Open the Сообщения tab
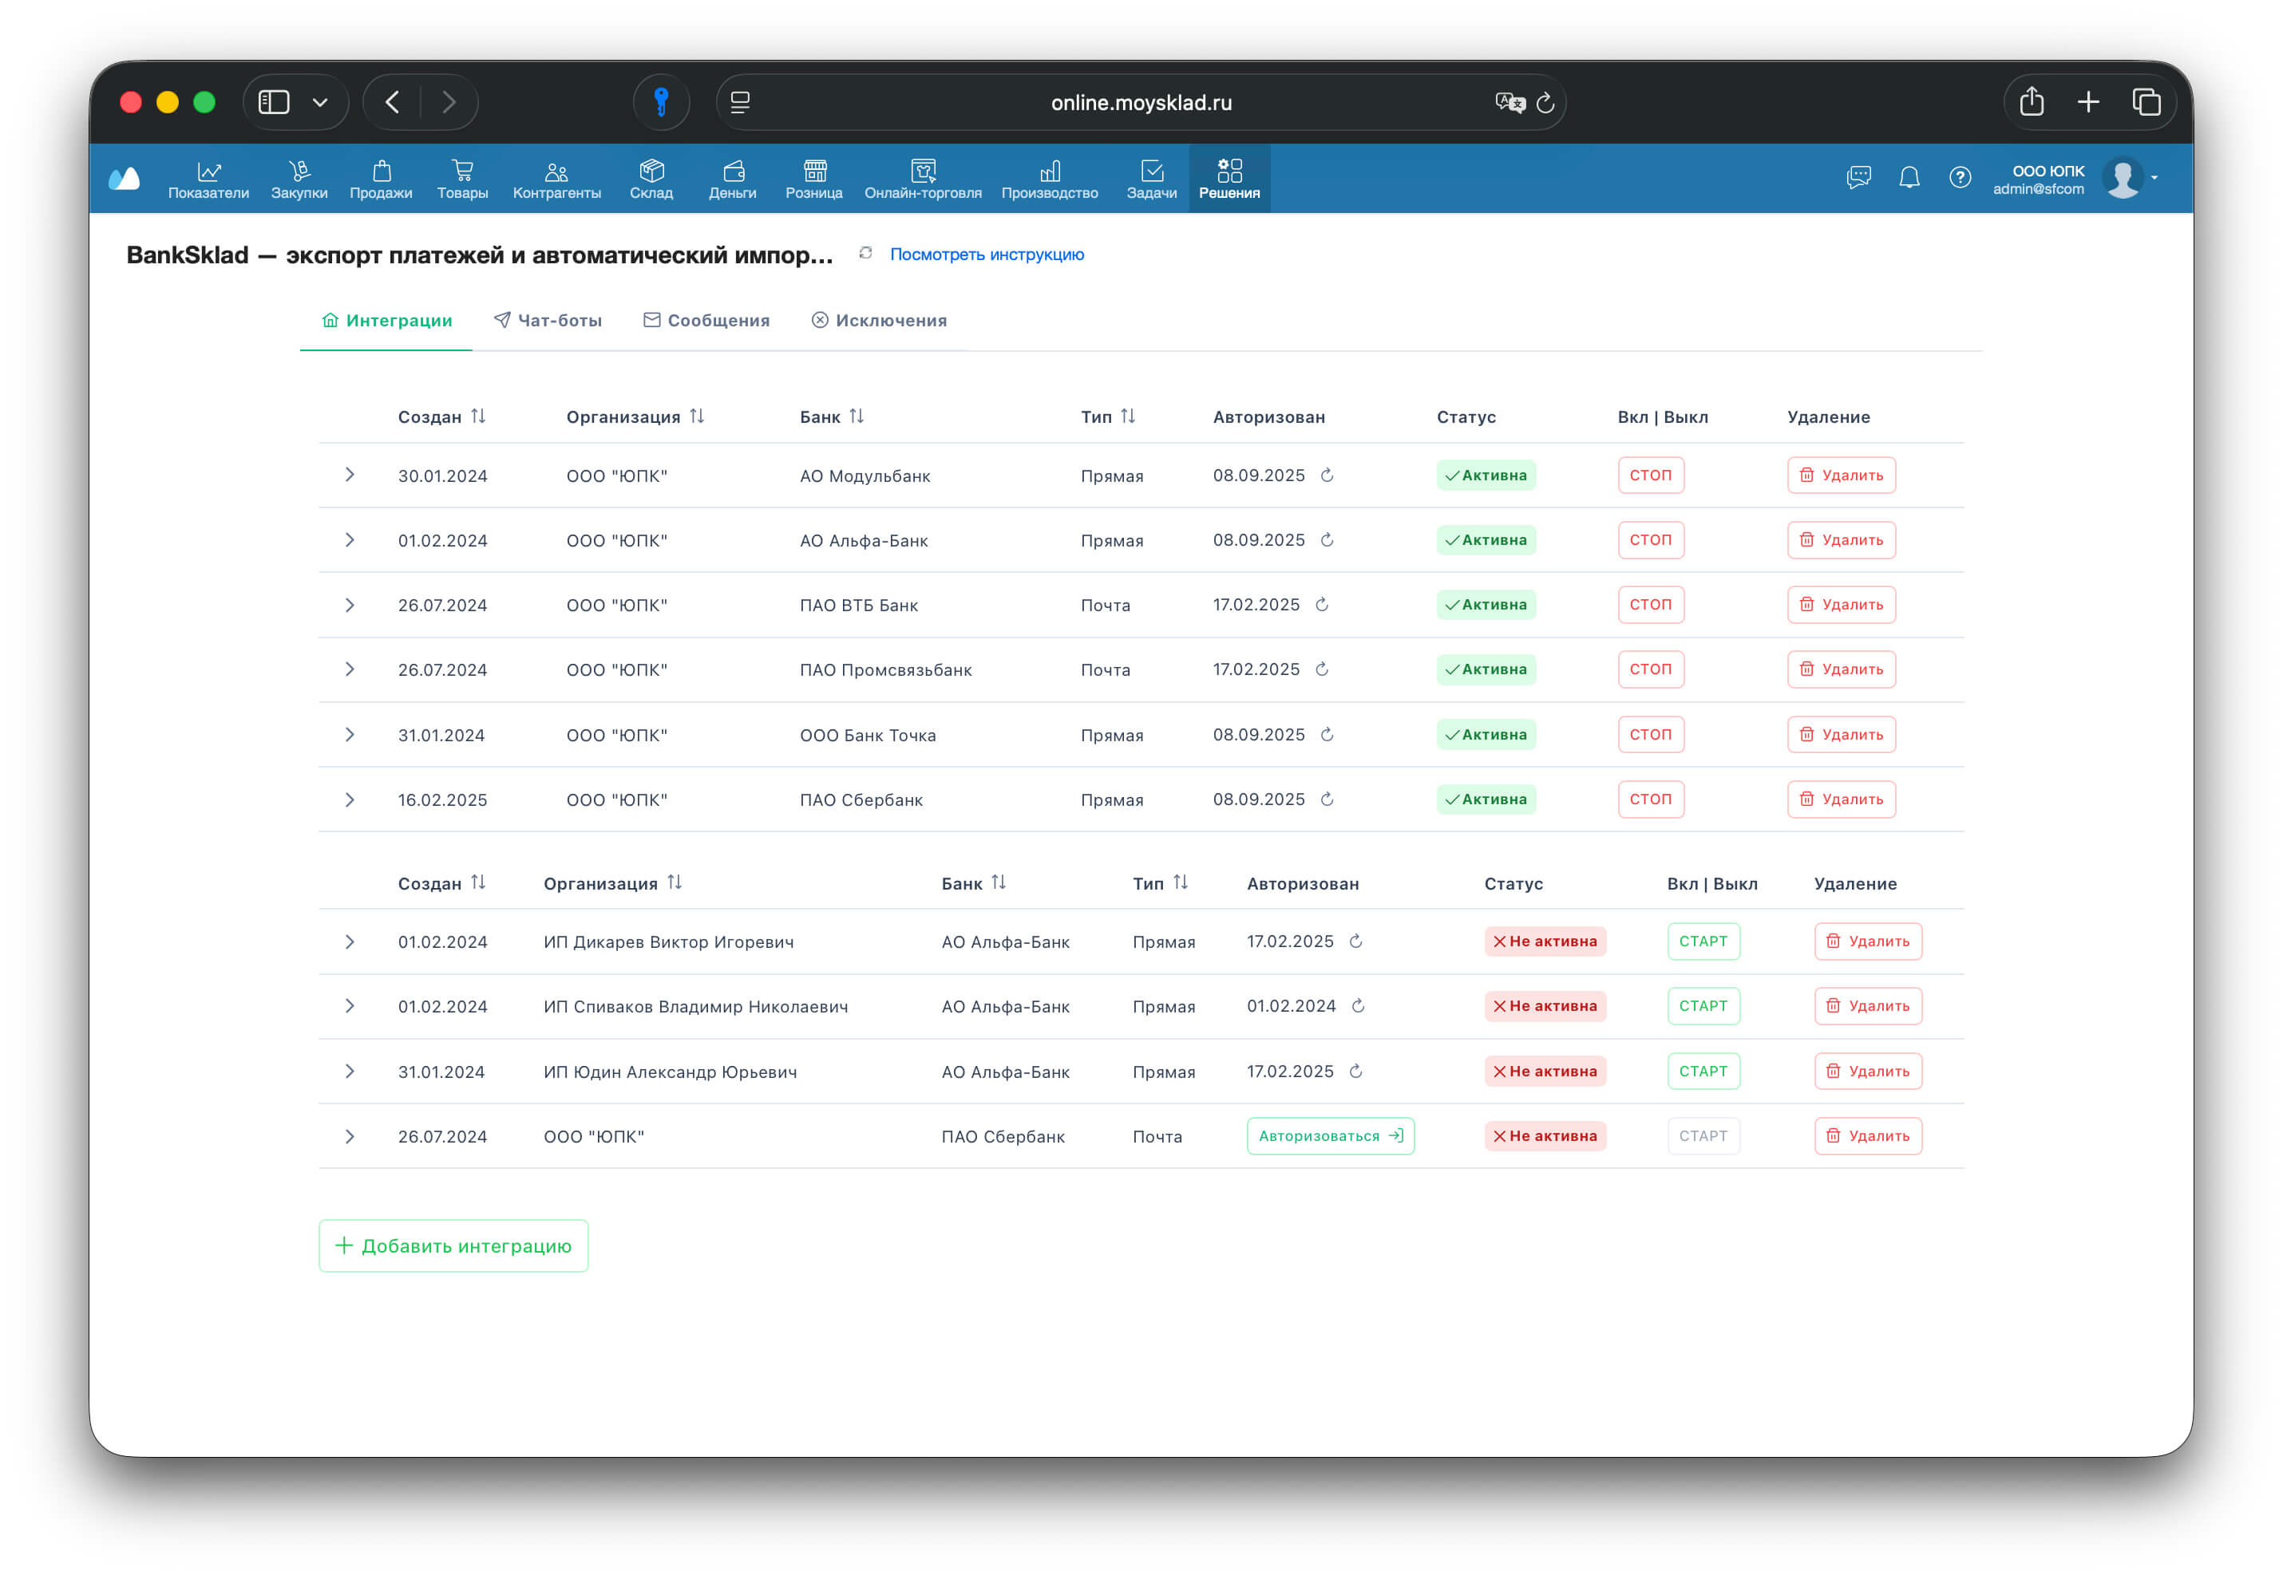This screenshot has width=2283, height=1575. (x=706, y=321)
